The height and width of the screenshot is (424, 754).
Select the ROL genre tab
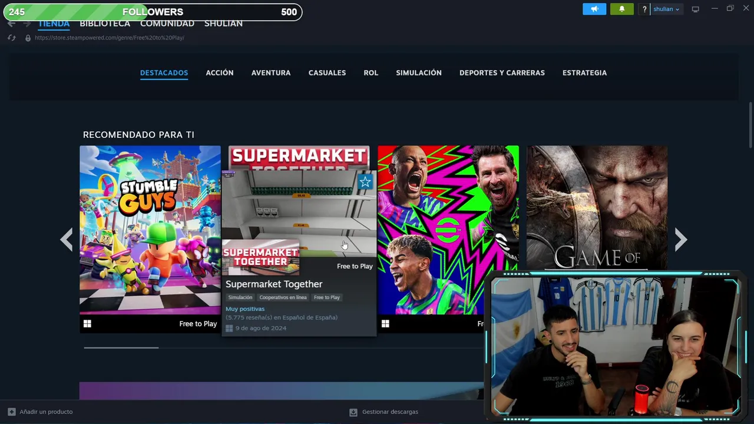coord(371,72)
